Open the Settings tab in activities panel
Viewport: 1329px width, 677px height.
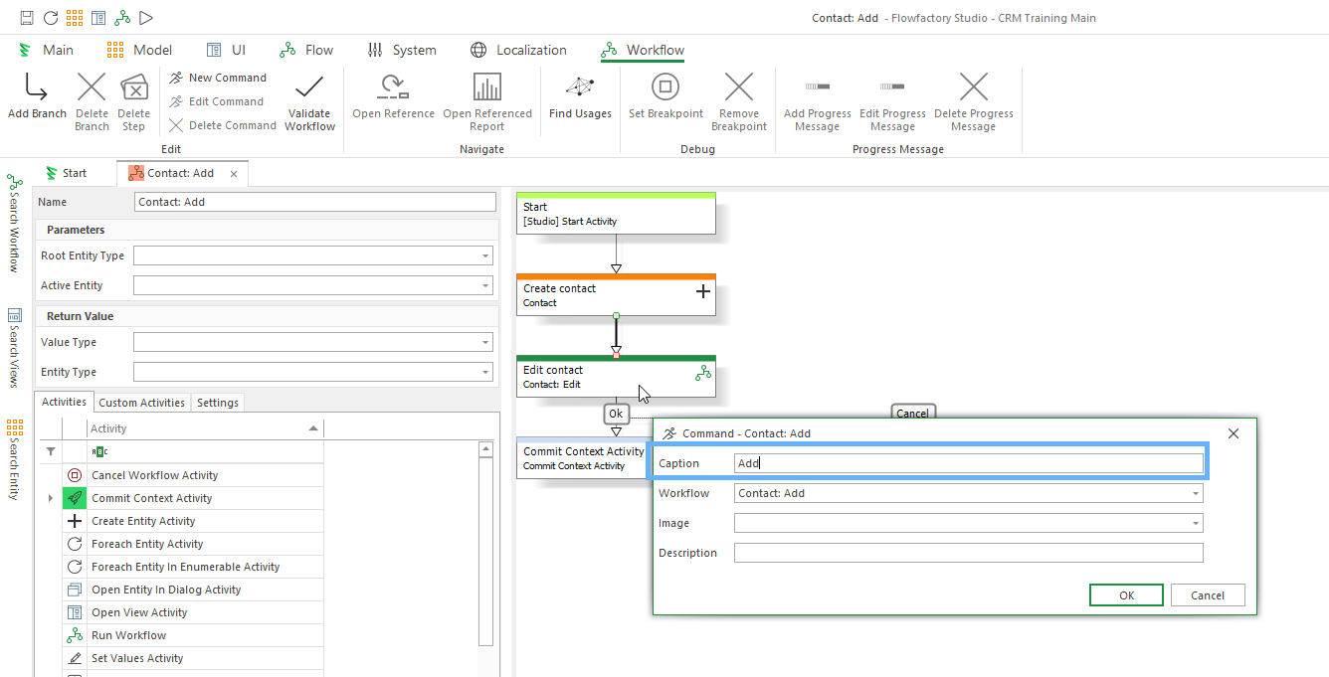pyautogui.click(x=218, y=403)
